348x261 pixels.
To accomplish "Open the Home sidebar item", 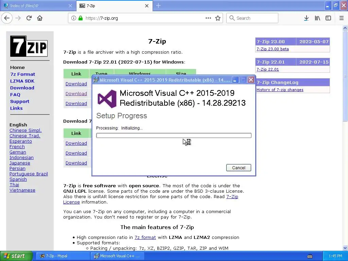I will (x=17, y=67).
